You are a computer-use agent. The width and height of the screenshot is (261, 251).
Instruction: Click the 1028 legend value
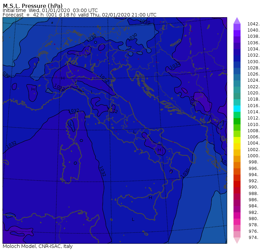[253, 68]
